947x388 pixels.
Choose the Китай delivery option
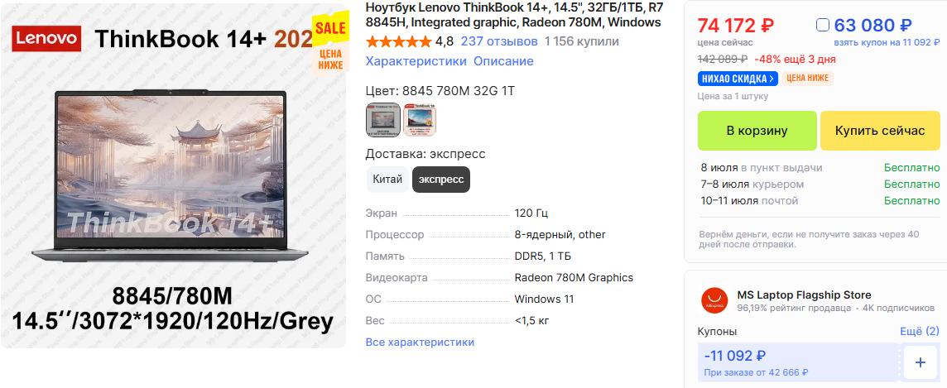[387, 180]
